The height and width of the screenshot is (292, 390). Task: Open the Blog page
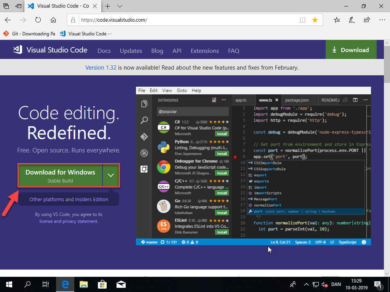pyautogui.click(x=157, y=51)
